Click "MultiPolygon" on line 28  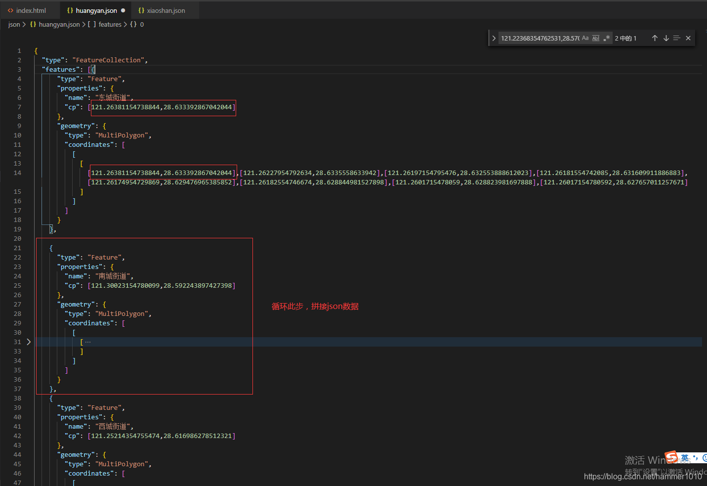pyautogui.click(x=122, y=313)
